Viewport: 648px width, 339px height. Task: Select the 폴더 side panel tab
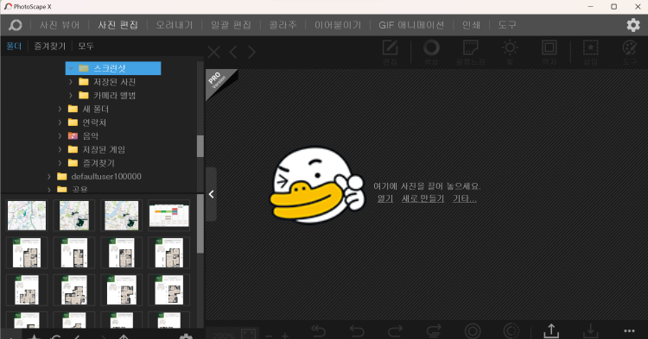(14, 47)
